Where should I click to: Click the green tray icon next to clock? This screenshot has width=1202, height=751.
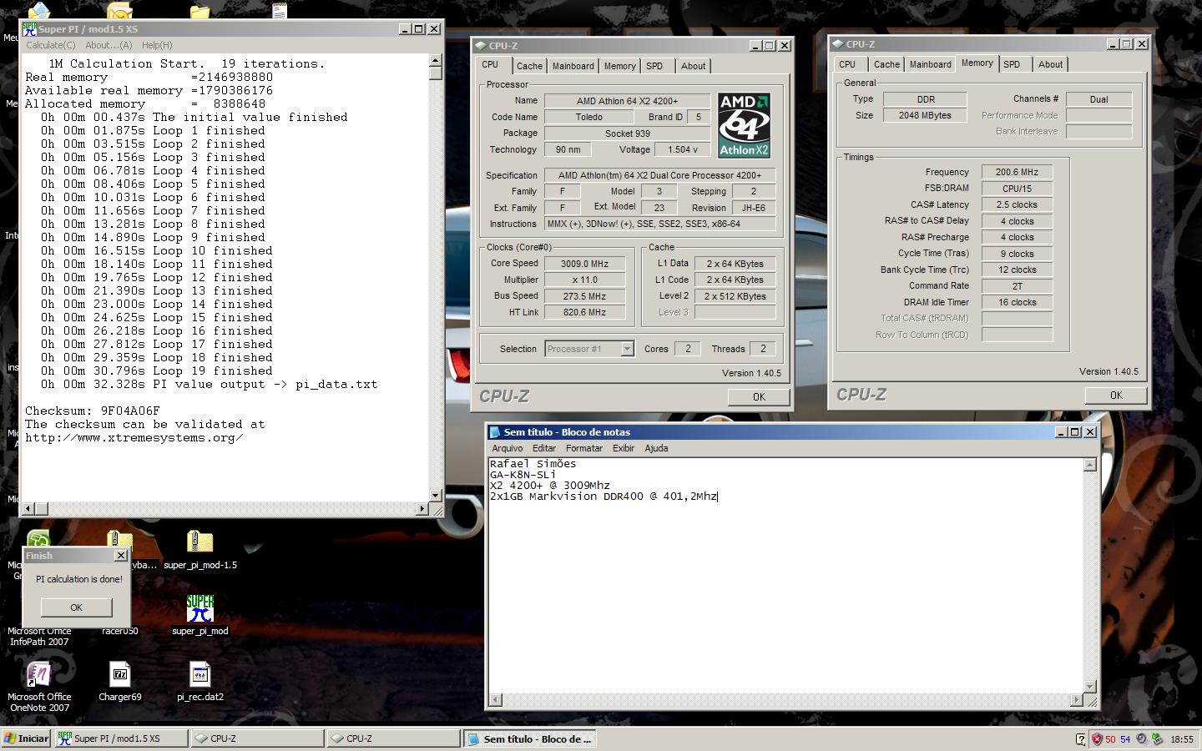coord(1157,738)
